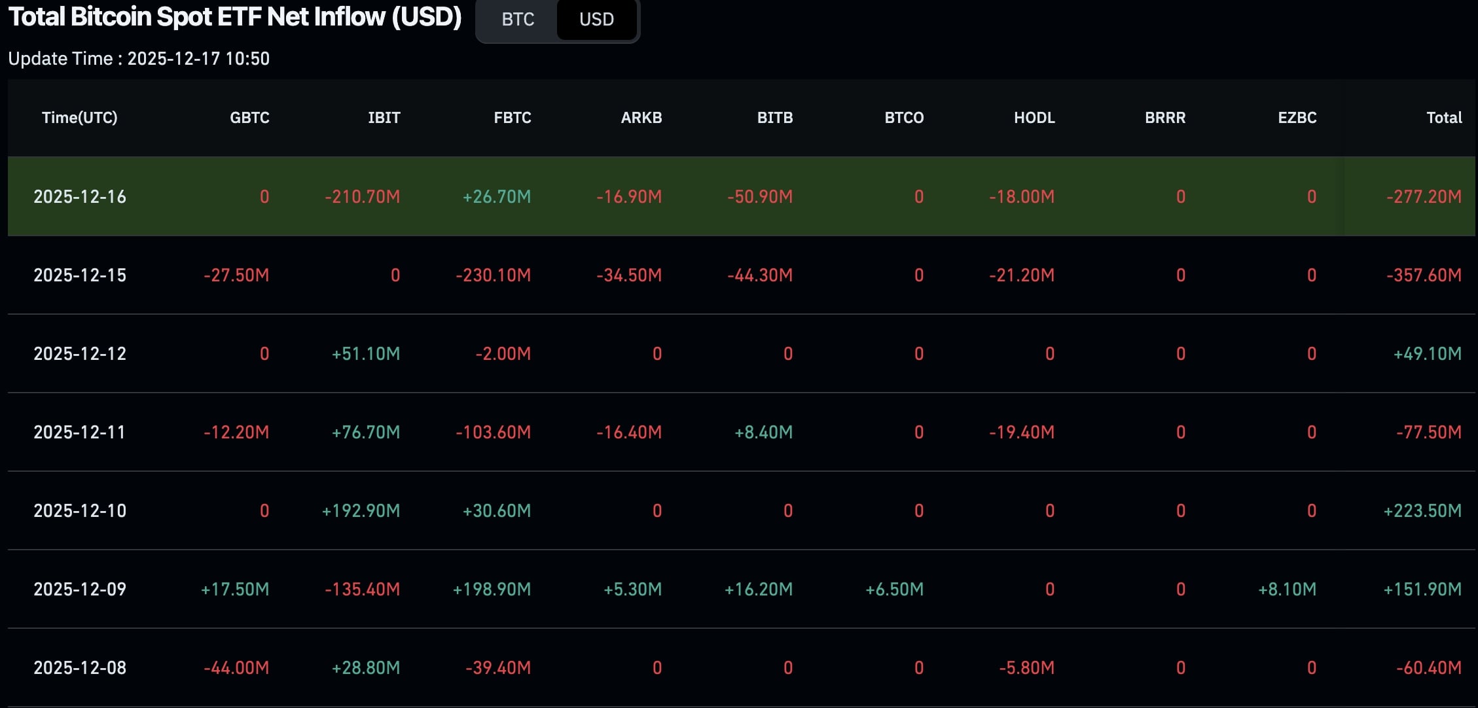Click EZBC +8.10M value for 2025-12-09
The height and width of the screenshot is (708, 1478).
[x=1287, y=590]
